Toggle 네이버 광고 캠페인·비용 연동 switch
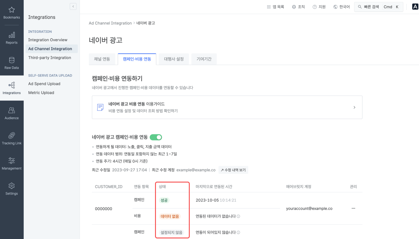 point(156,137)
